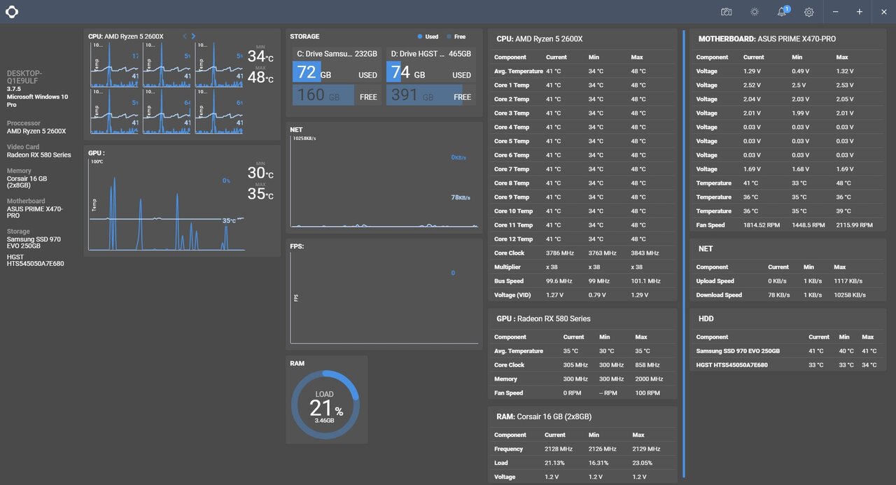
Task: Click the Core 12 Temp row label
Action: coord(513,239)
